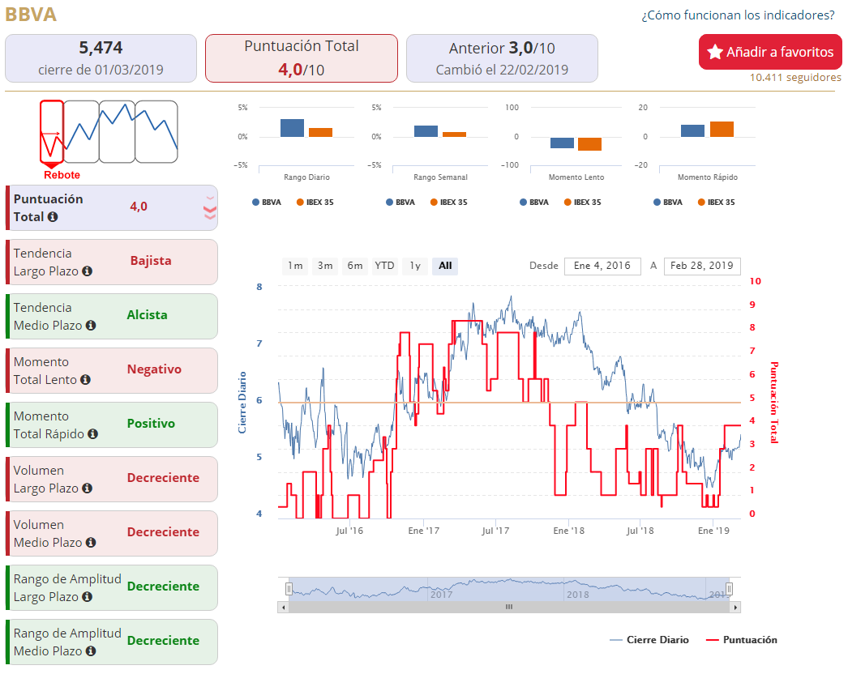Select the 1y time range
Screen dimensions: 848x674
(415, 266)
